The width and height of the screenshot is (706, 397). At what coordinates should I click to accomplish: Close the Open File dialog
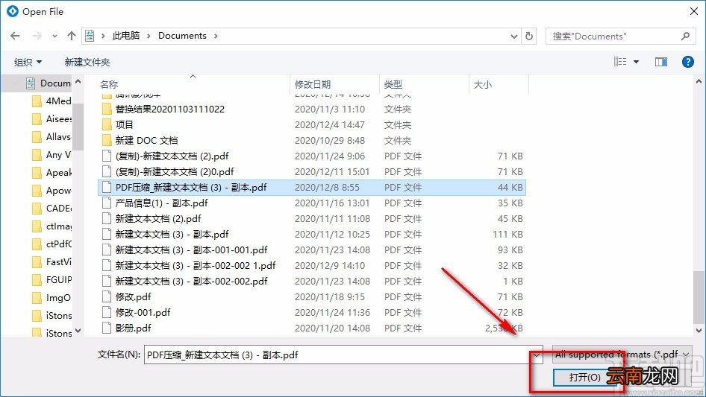pos(694,11)
